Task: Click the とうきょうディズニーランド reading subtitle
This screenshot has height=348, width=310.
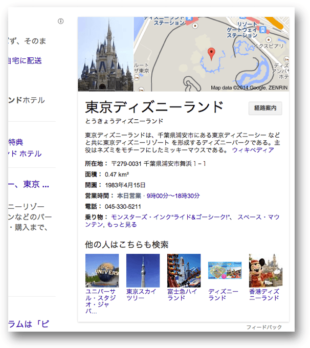Action: click(x=124, y=121)
